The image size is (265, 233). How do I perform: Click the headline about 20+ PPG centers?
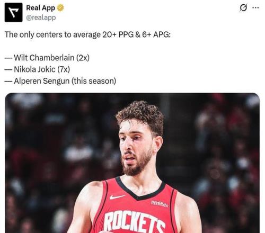87,34
